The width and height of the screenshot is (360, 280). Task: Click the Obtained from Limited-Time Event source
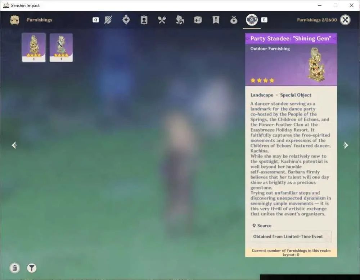(291, 237)
